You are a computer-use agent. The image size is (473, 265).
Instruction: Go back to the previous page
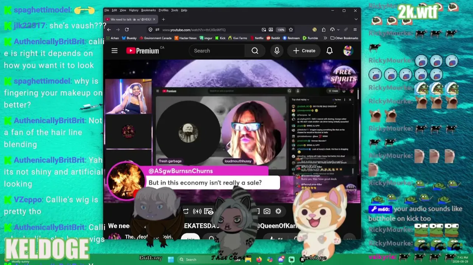click(109, 30)
